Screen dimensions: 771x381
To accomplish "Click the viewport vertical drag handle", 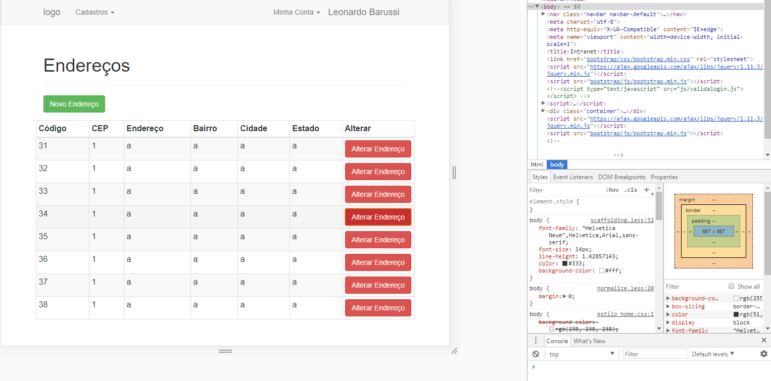I will click(x=454, y=173).
